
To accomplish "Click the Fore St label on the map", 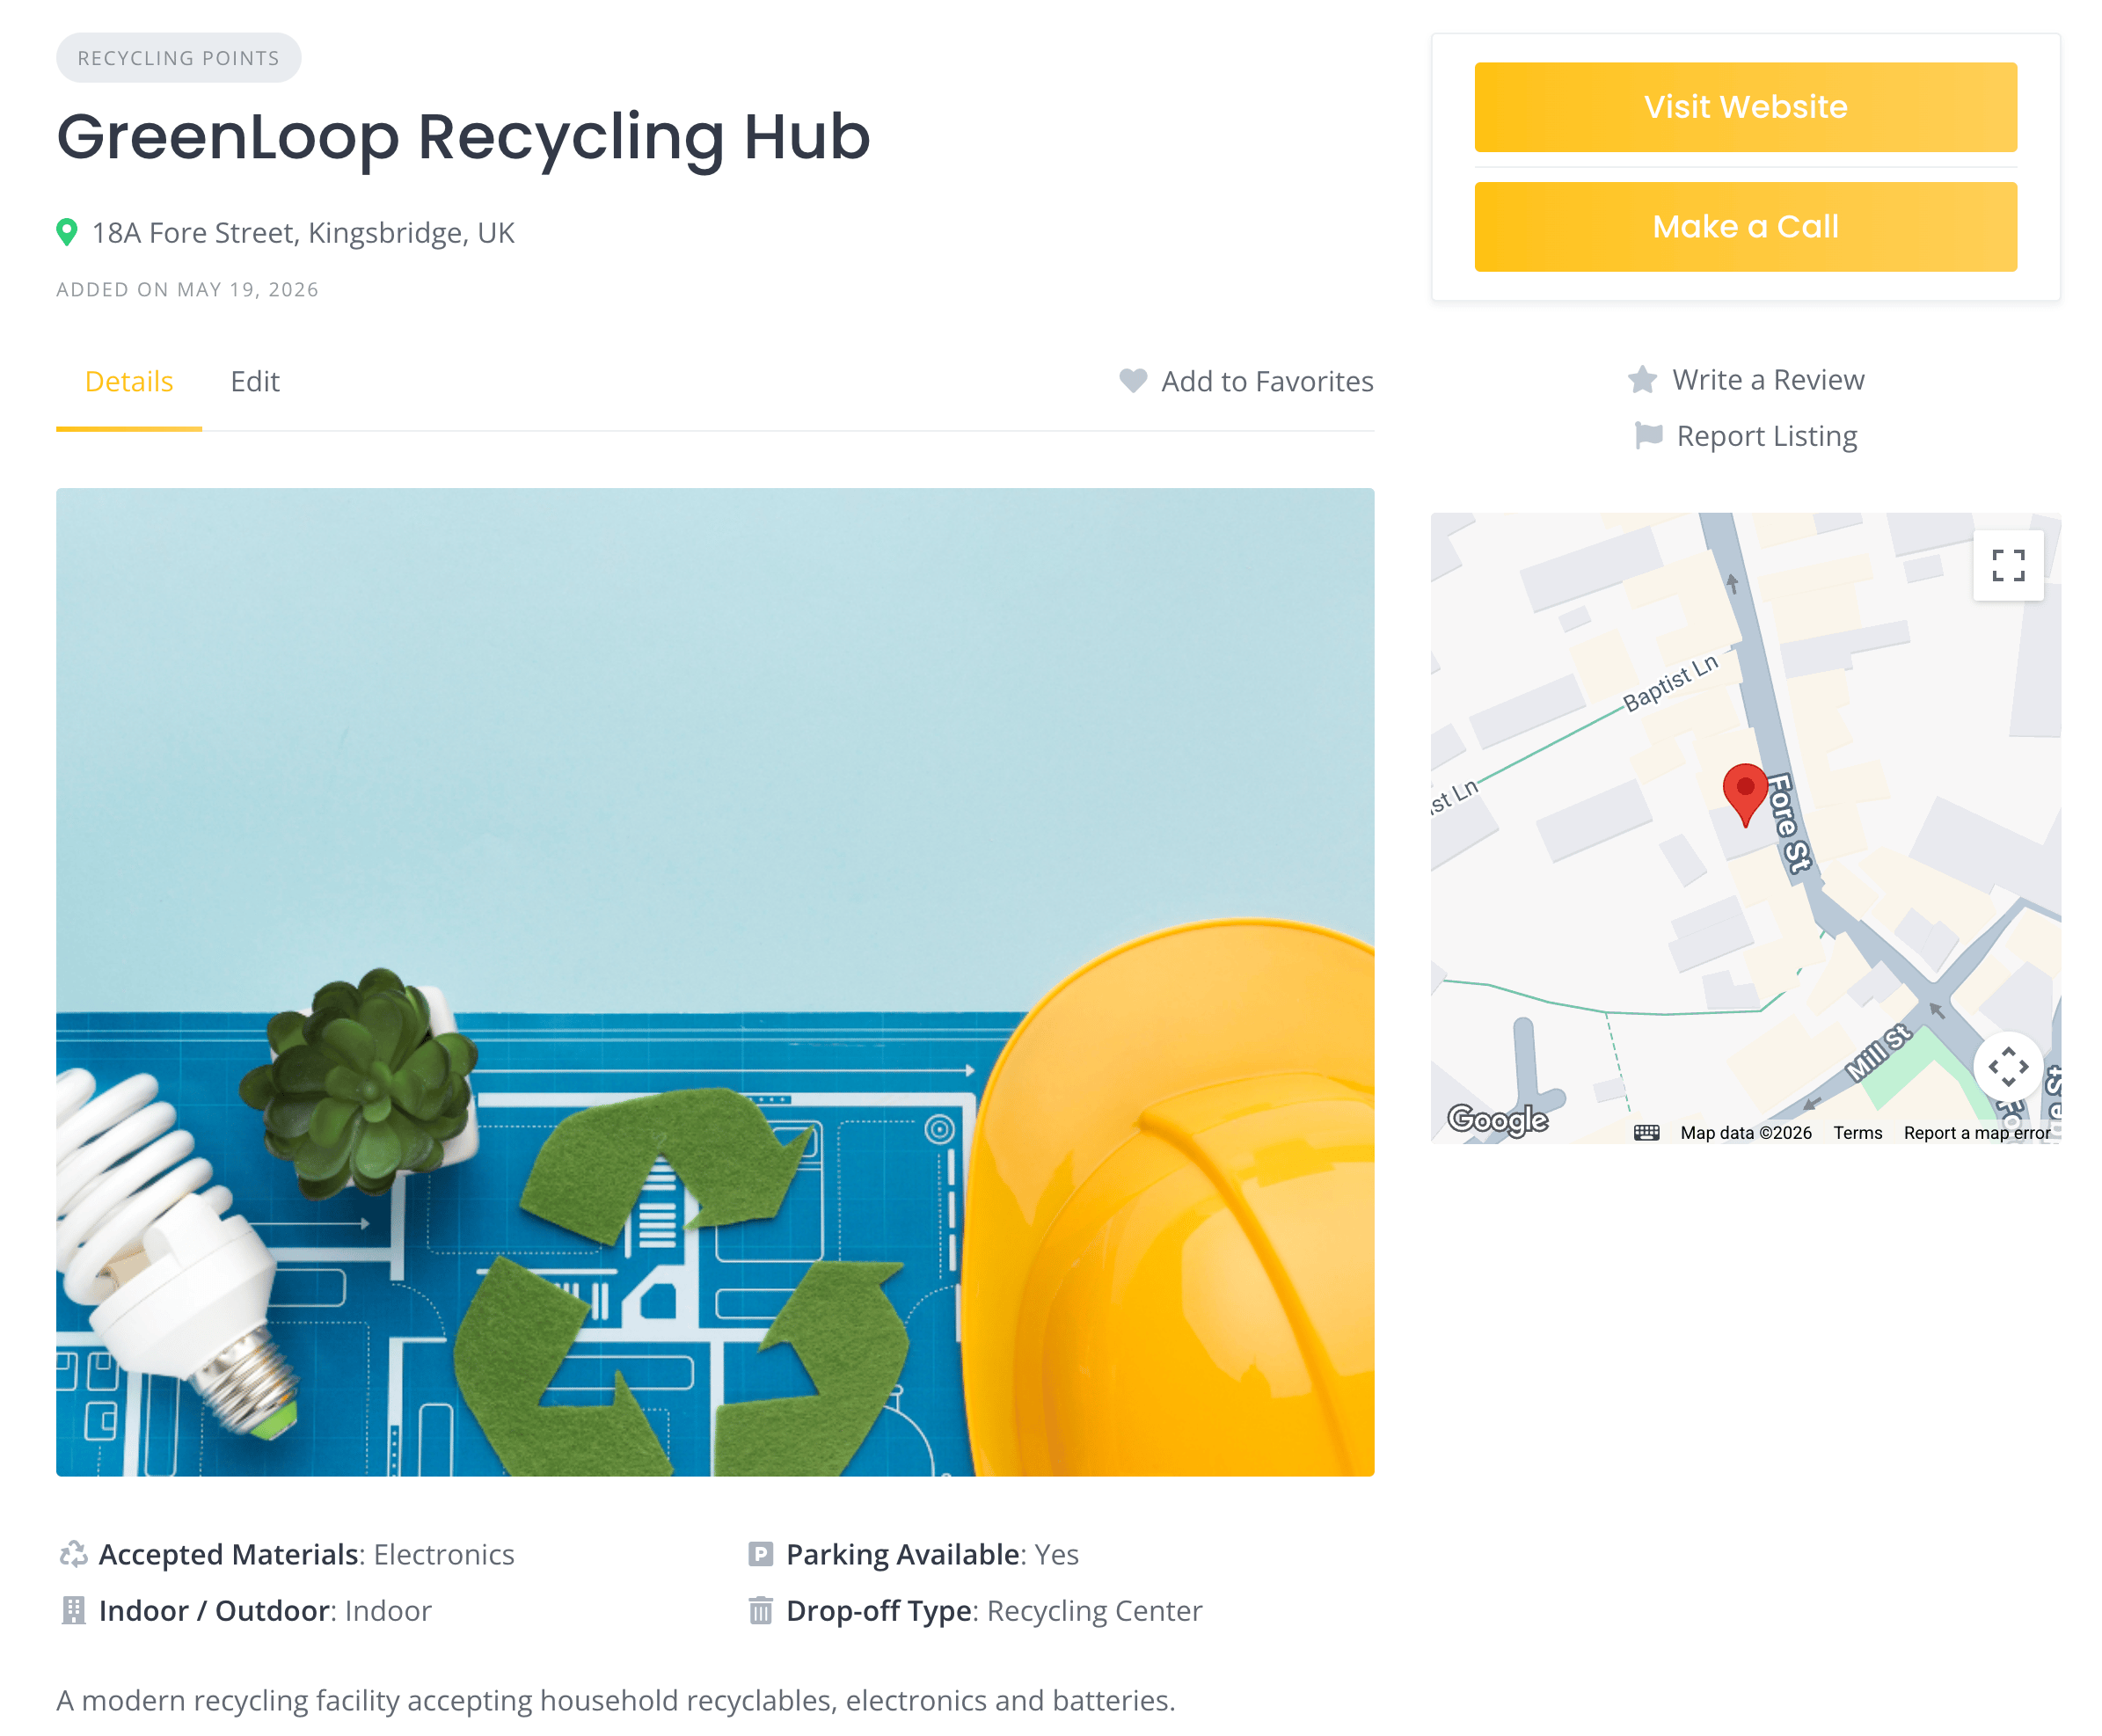I will coord(1788,822).
